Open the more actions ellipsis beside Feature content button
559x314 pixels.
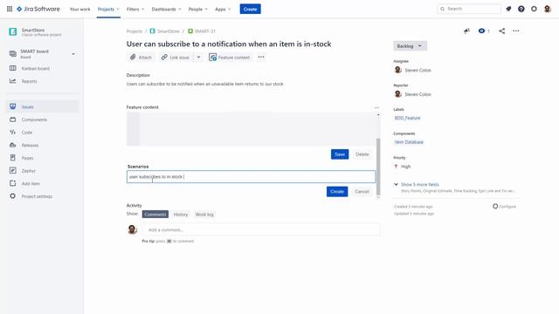click(x=261, y=57)
